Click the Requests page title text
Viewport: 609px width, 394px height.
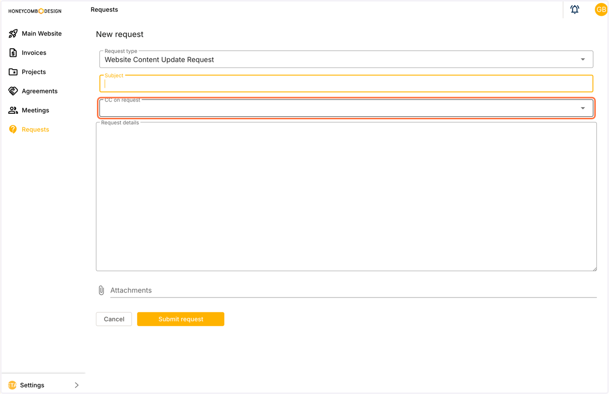[x=104, y=10]
